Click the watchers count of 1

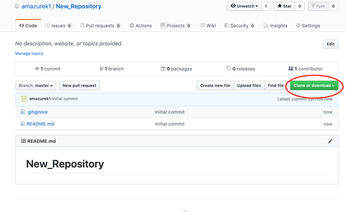pos(266,6)
